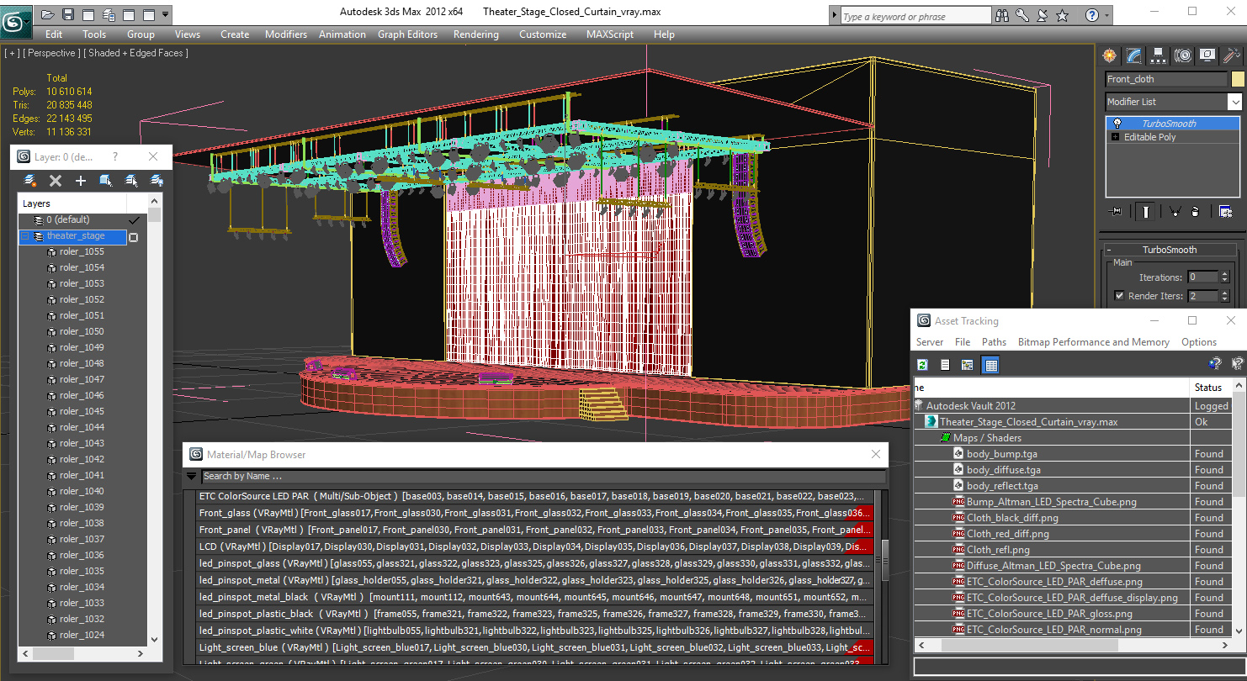The width and height of the screenshot is (1247, 681).
Task: Click the key Subscription Center icon
Action: [x=1022, y=15]
